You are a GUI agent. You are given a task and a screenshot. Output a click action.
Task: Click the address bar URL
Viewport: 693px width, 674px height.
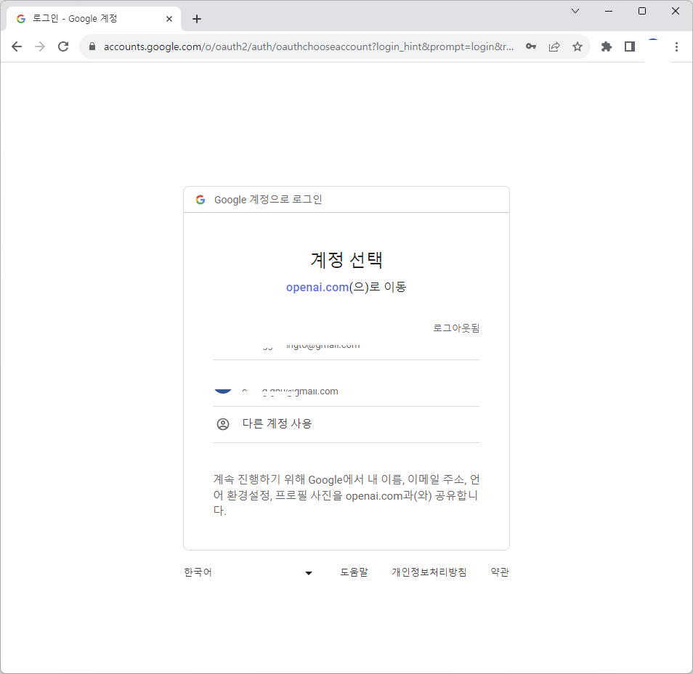pos(309,46)
